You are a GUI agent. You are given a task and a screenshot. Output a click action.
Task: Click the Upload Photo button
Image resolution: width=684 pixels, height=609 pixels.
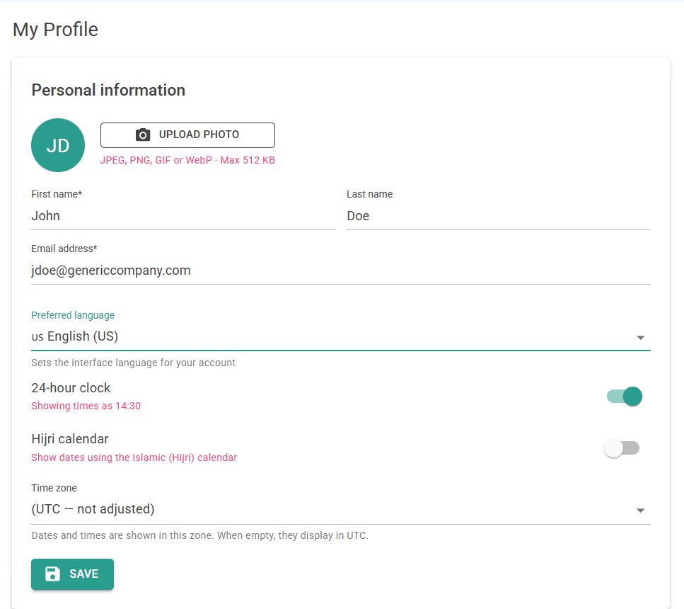pos(187,135)
